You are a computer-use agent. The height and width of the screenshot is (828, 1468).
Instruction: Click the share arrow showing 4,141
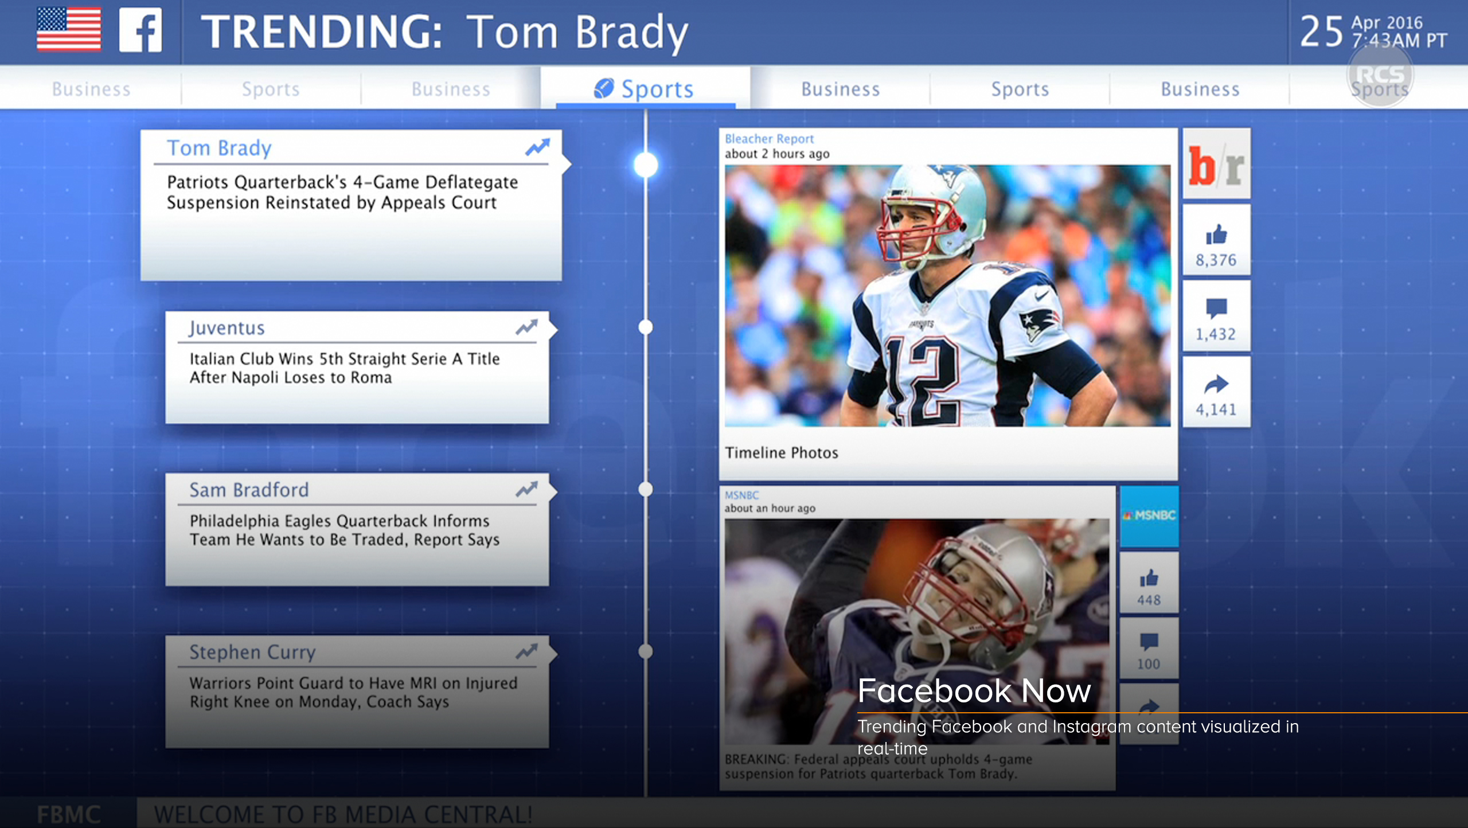1216,384
